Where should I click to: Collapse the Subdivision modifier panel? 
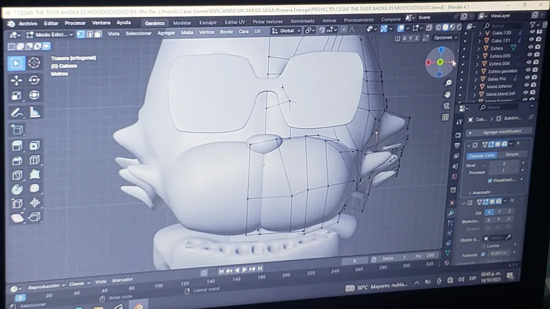(x=469, y=145)
